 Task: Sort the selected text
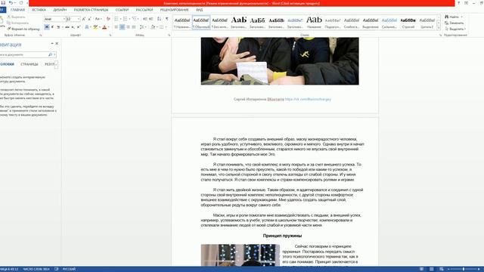click(160, 19)
